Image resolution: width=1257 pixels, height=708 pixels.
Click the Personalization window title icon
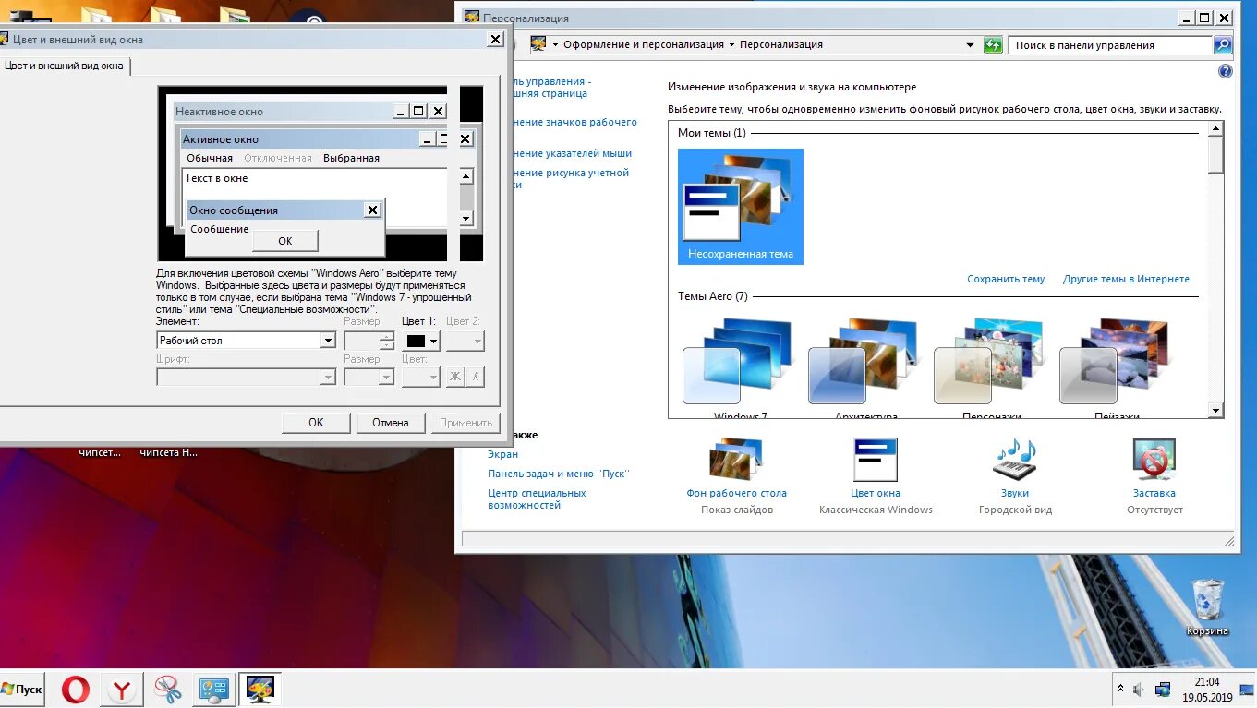click(x=472, y=18)
